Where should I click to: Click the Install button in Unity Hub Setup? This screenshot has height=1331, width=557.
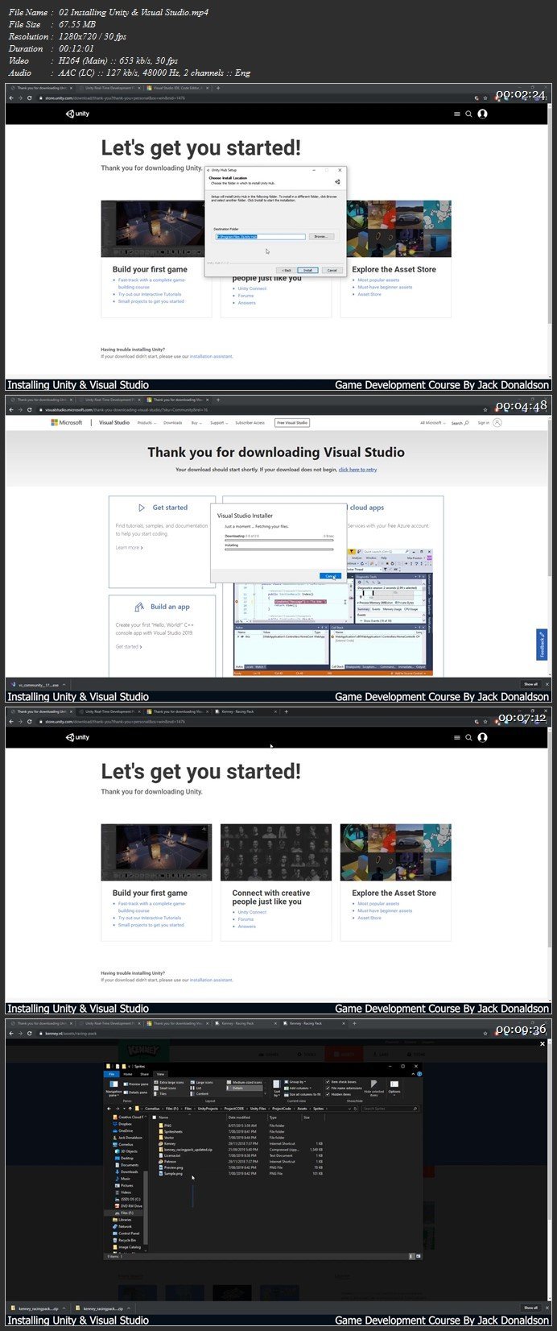tap(307, 270)
